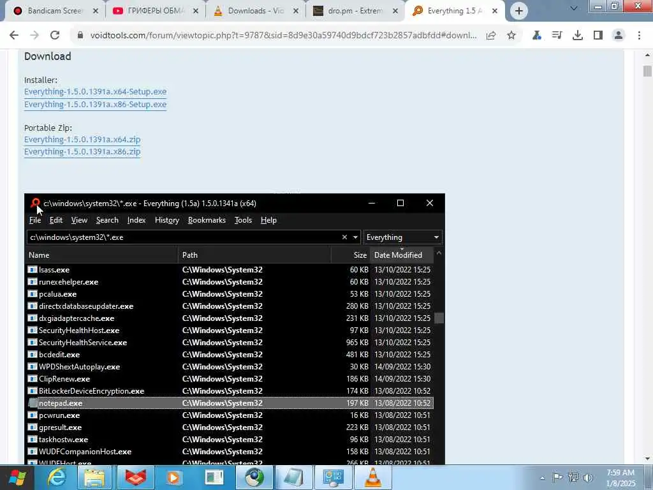Close the dro.pm tab
Viewport: 653px width, 490px height.
click(395, 11)
